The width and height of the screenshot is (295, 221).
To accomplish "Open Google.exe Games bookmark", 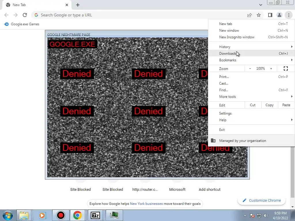I will tap(22, 24).
